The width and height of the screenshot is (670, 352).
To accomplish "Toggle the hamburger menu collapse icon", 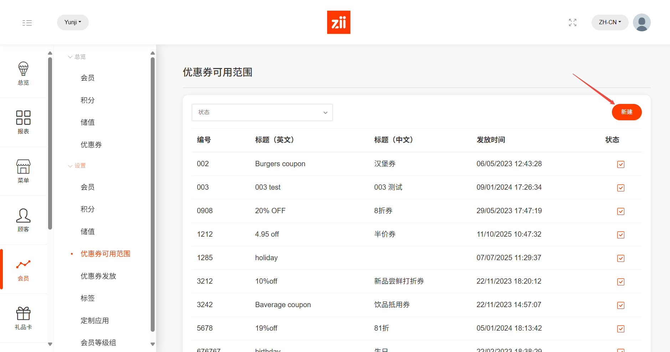I will tap(27, 23).
